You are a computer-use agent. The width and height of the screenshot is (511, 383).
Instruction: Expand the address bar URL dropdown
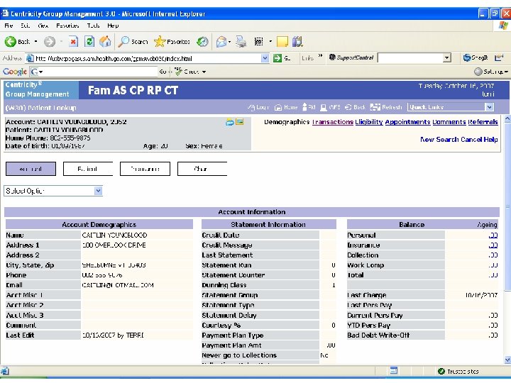coord(265,58)
